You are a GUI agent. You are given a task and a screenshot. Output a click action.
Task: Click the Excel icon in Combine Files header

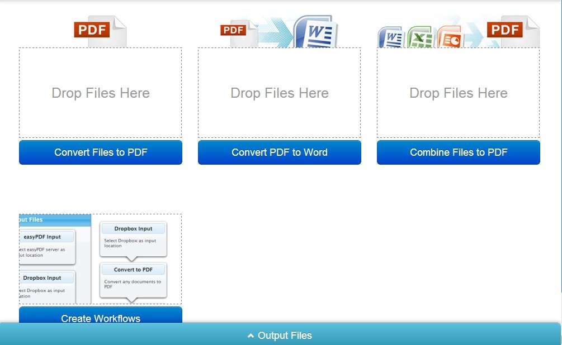point(421,37)
